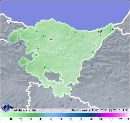The height and width of the screenshot is (123, 130).
Task: Click the DGST (km/h) label
Action: (80, 110)
